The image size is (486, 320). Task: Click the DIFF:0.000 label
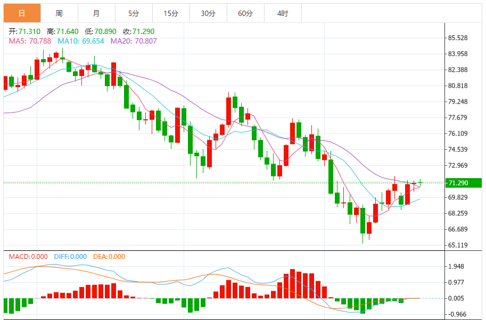click(70, 257)
